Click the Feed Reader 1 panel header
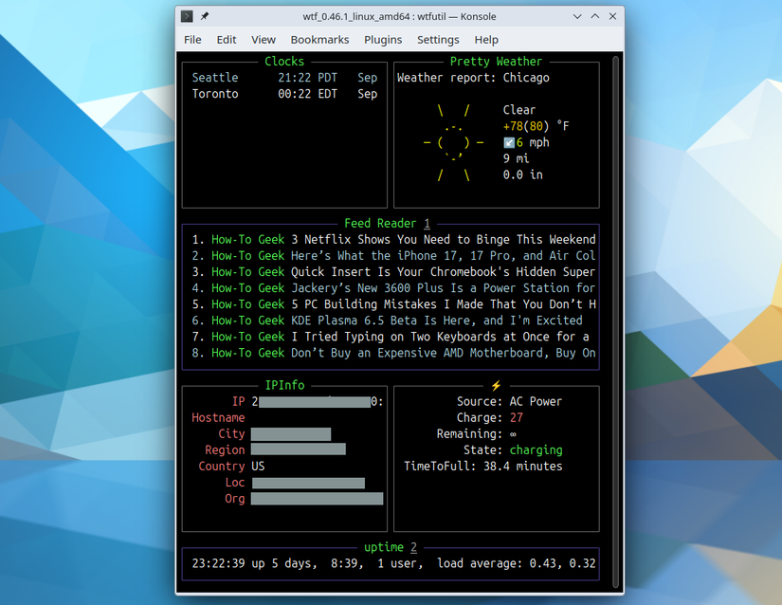782x605 pixels. (391, 223)
